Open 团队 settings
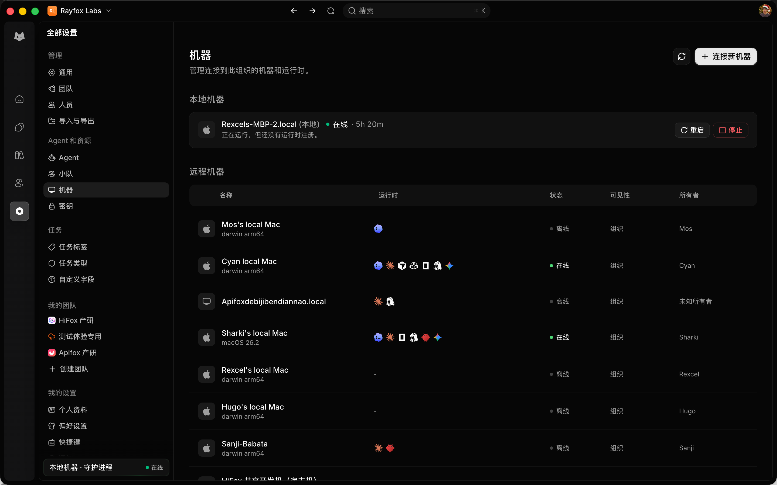Viewport: 777px width, 485px height. click(x=106, y=89)
